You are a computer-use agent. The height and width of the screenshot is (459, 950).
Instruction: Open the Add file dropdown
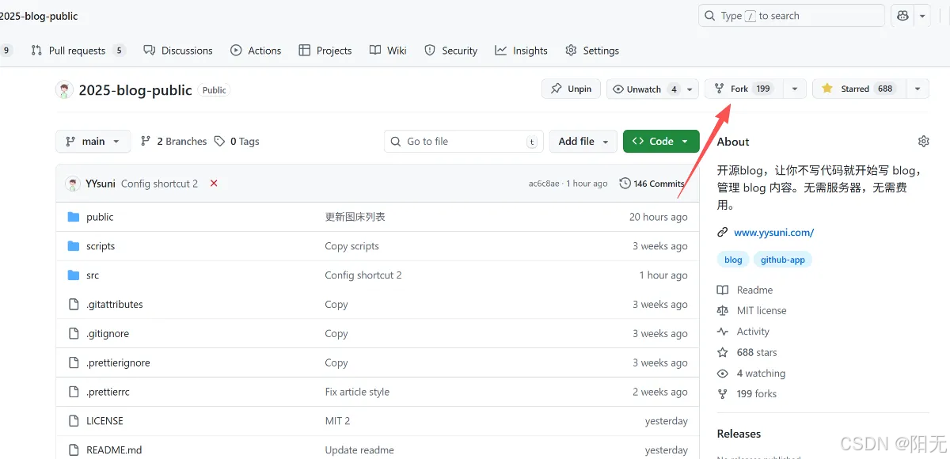[583, 142]
